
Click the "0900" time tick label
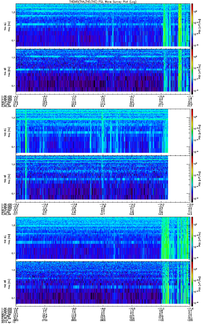point(103,320)
